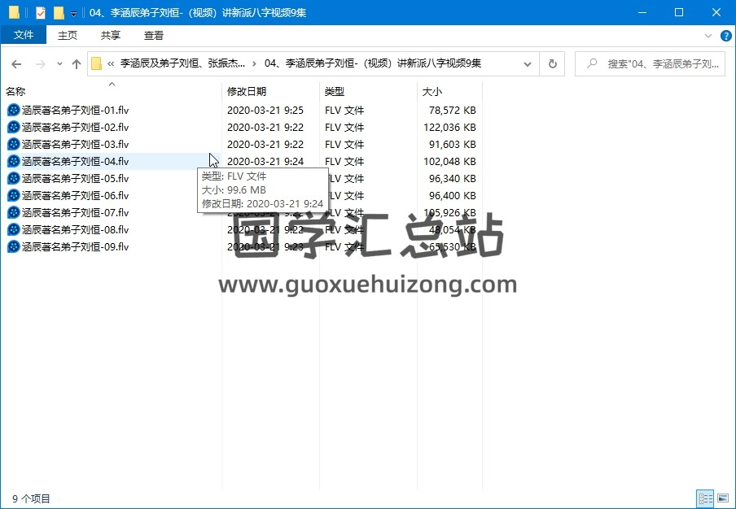The height and width of the screenshot is (509, 736).
Task: Click the address bar folder icon
Action: (x=96, y=63)
